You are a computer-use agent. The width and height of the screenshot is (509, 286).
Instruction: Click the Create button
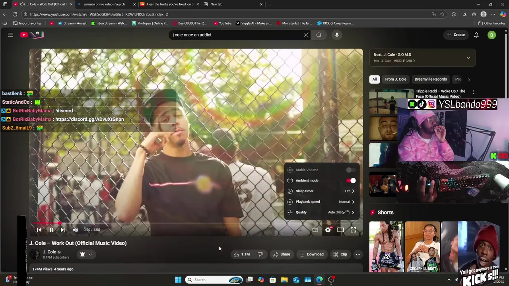456,35
